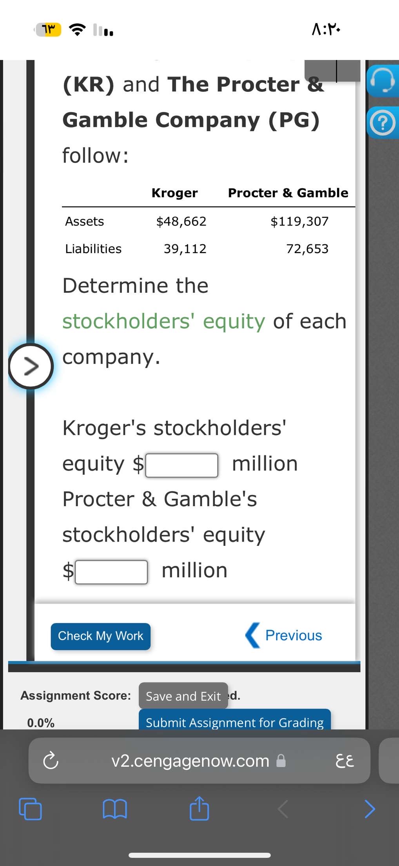Switch to the v2.cengagenow.com address bar
The width and height of the screenshot is (399, 866).
(190, 760)
